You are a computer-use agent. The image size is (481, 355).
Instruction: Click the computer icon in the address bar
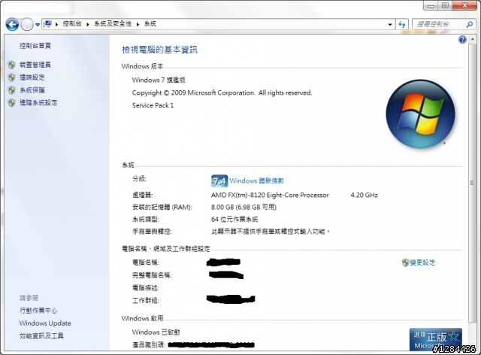point(47,24)
